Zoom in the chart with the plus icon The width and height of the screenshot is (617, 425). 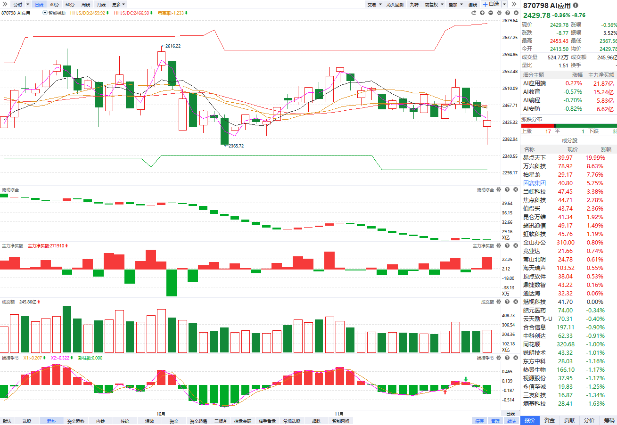coord(483,13)
